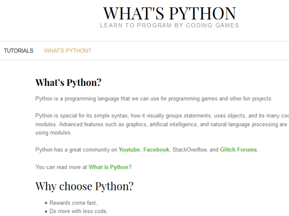Open the TUTORIALS menu item
This screenshot has width=289, height=216.
pyautogui.click(x=19, y=51)
